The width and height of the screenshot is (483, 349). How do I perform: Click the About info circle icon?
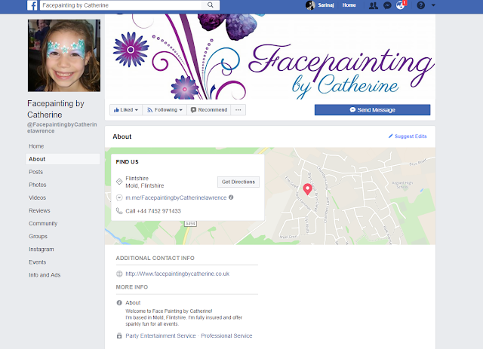tap(119, 303)
